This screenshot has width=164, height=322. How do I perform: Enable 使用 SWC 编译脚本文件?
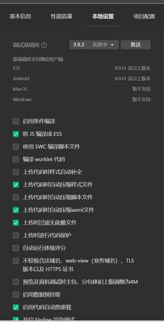click(16, 147)
